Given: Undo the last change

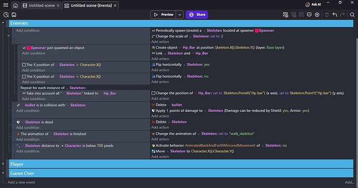Looking at the screenshot, I should [335, 15].
